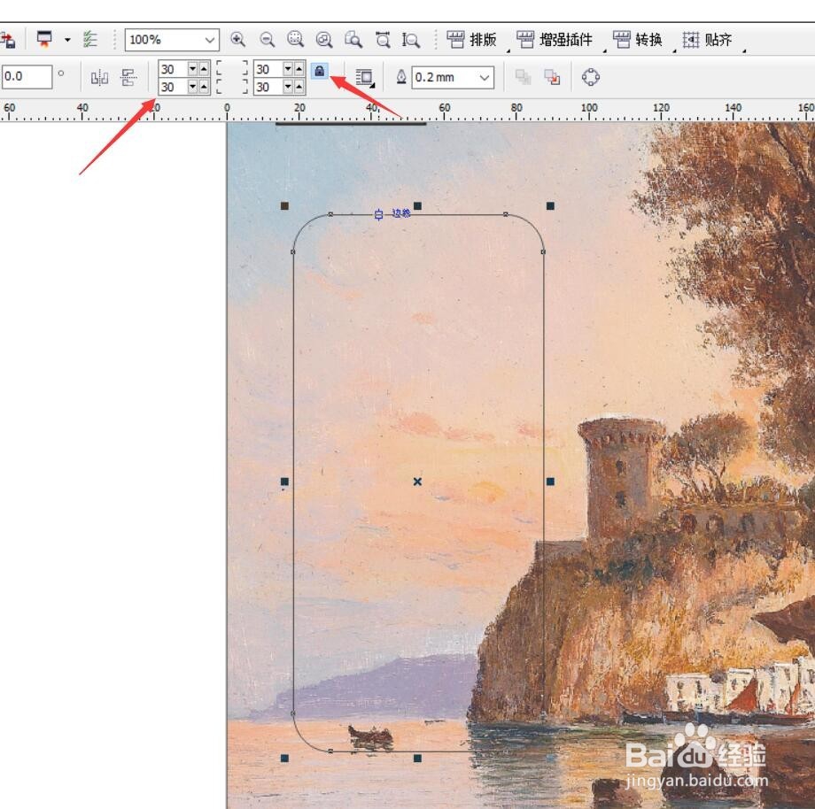This screenshot has width=815, height=809.
Task: Open the 100% zoom level dropdown
Action: coord(209,40)
